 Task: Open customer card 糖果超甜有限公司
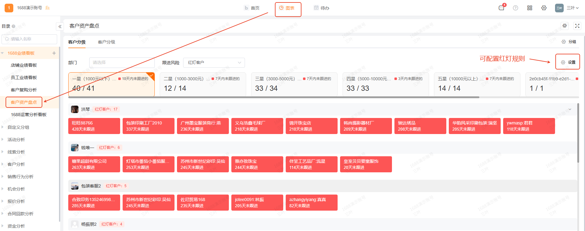94,164
